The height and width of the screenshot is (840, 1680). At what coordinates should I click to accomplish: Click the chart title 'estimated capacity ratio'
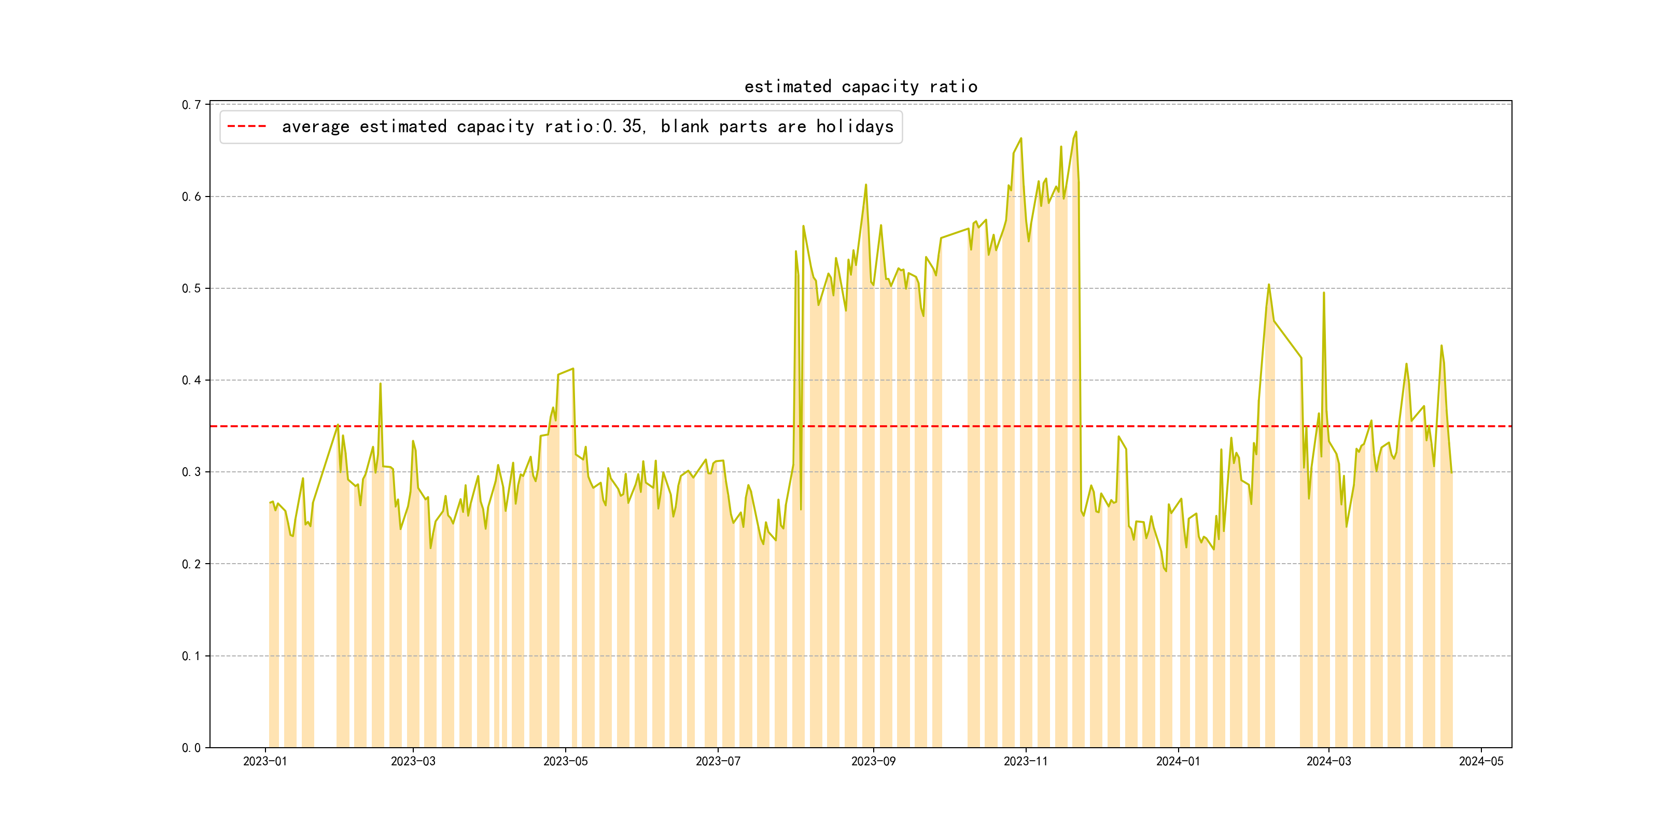860,87
